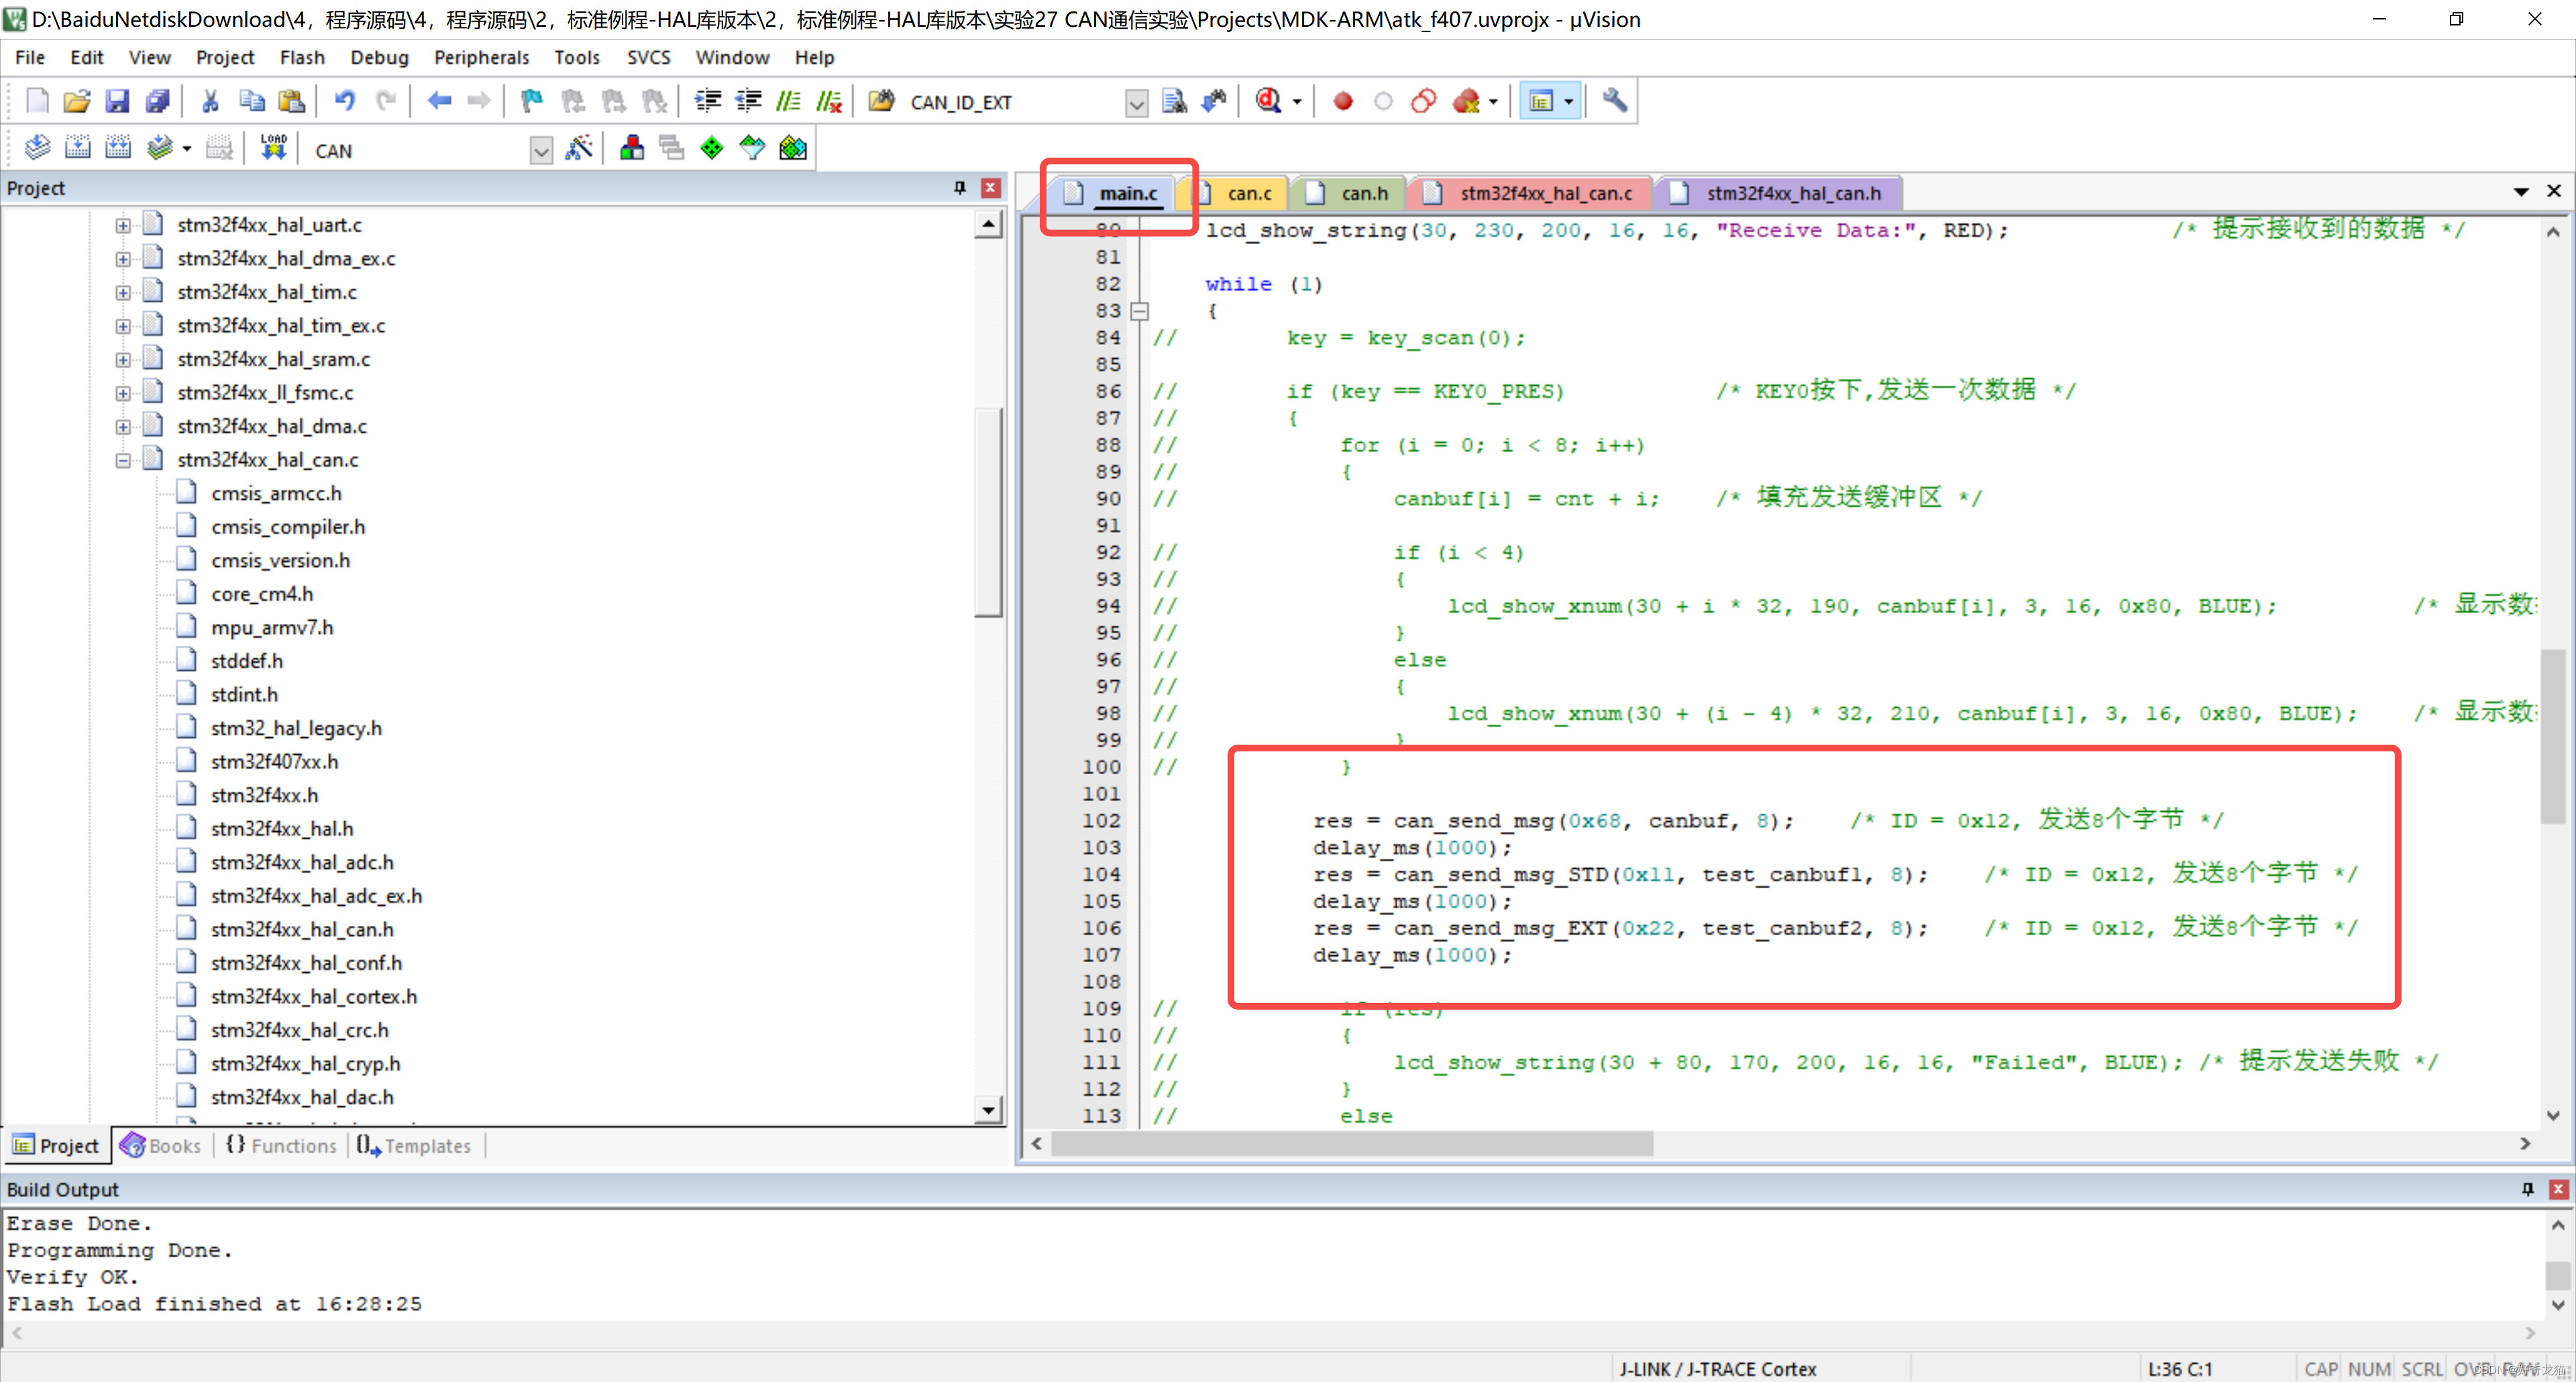Toggle pin on Project panel
Viewport: 2576px width, 1382px height.
(959, 188)
